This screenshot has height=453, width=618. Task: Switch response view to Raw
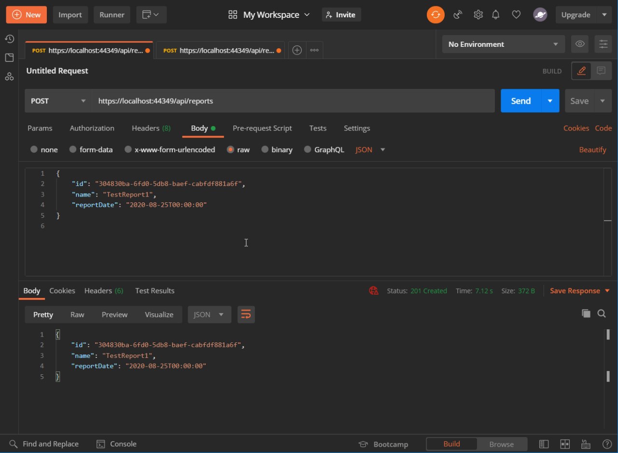pyautogui.click(x=77, y=314)
